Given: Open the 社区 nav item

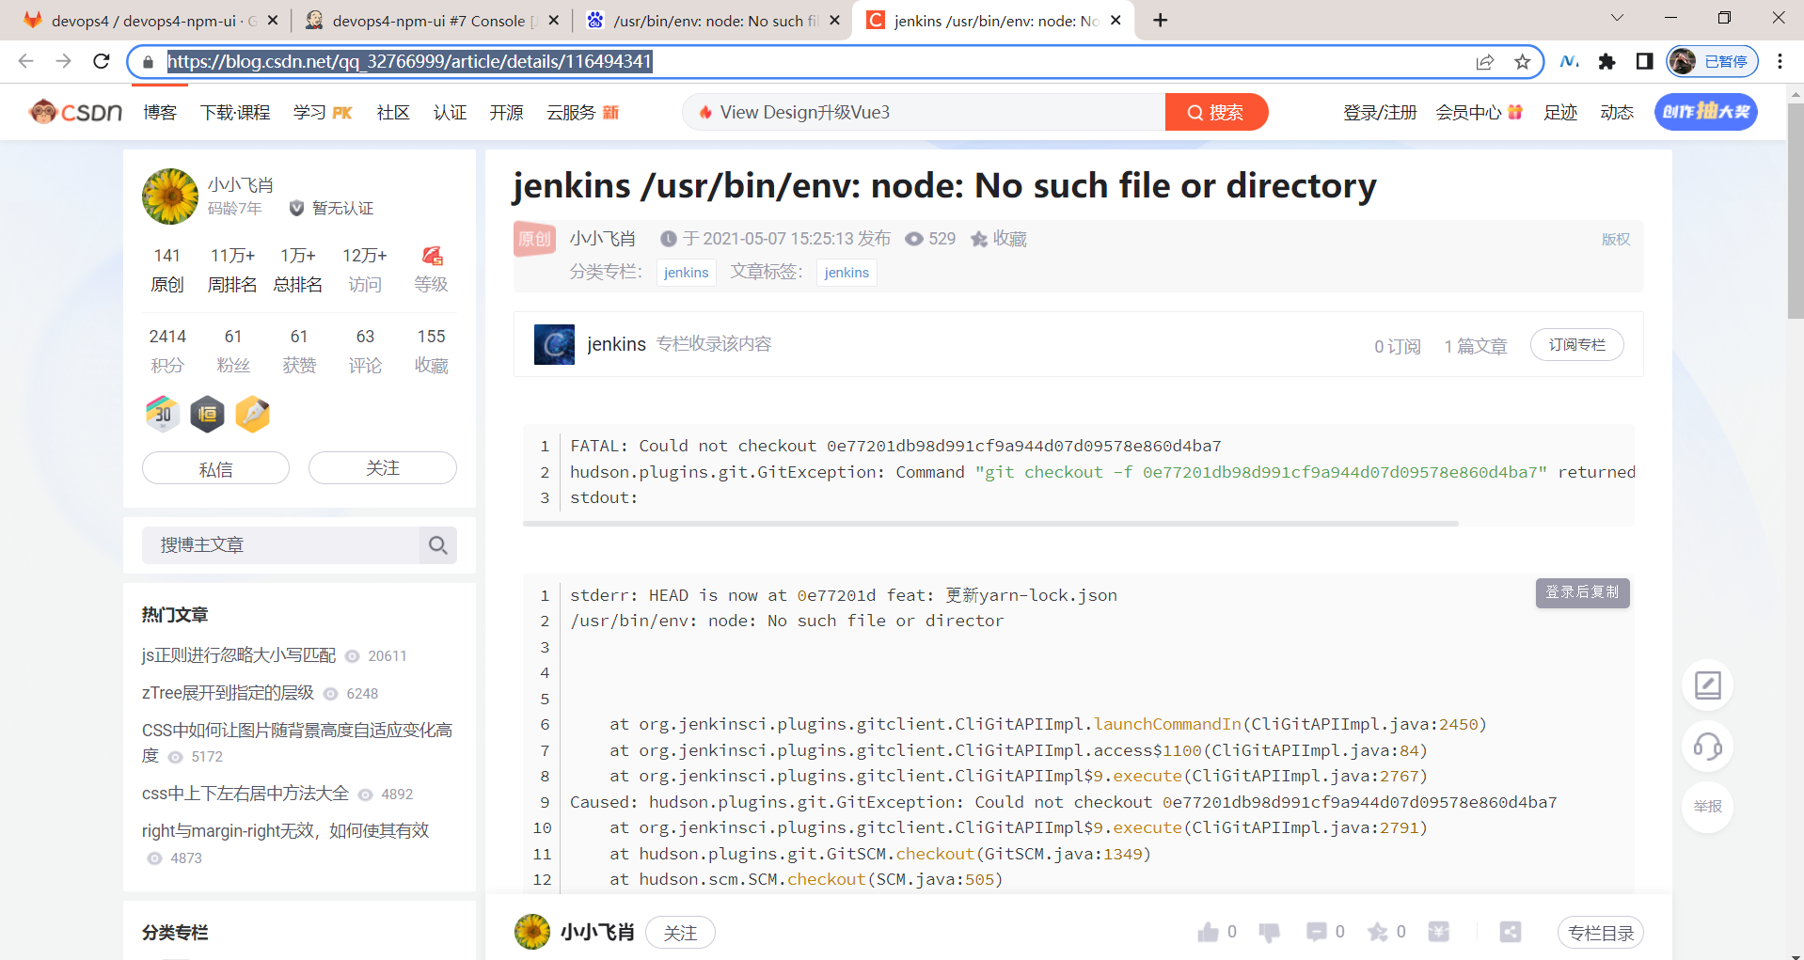Looking at the screenshot, I should click(393, 113).
